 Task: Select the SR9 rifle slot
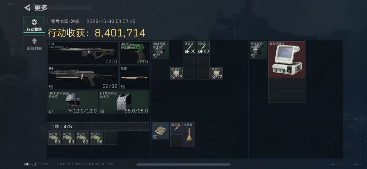(83, 53)
